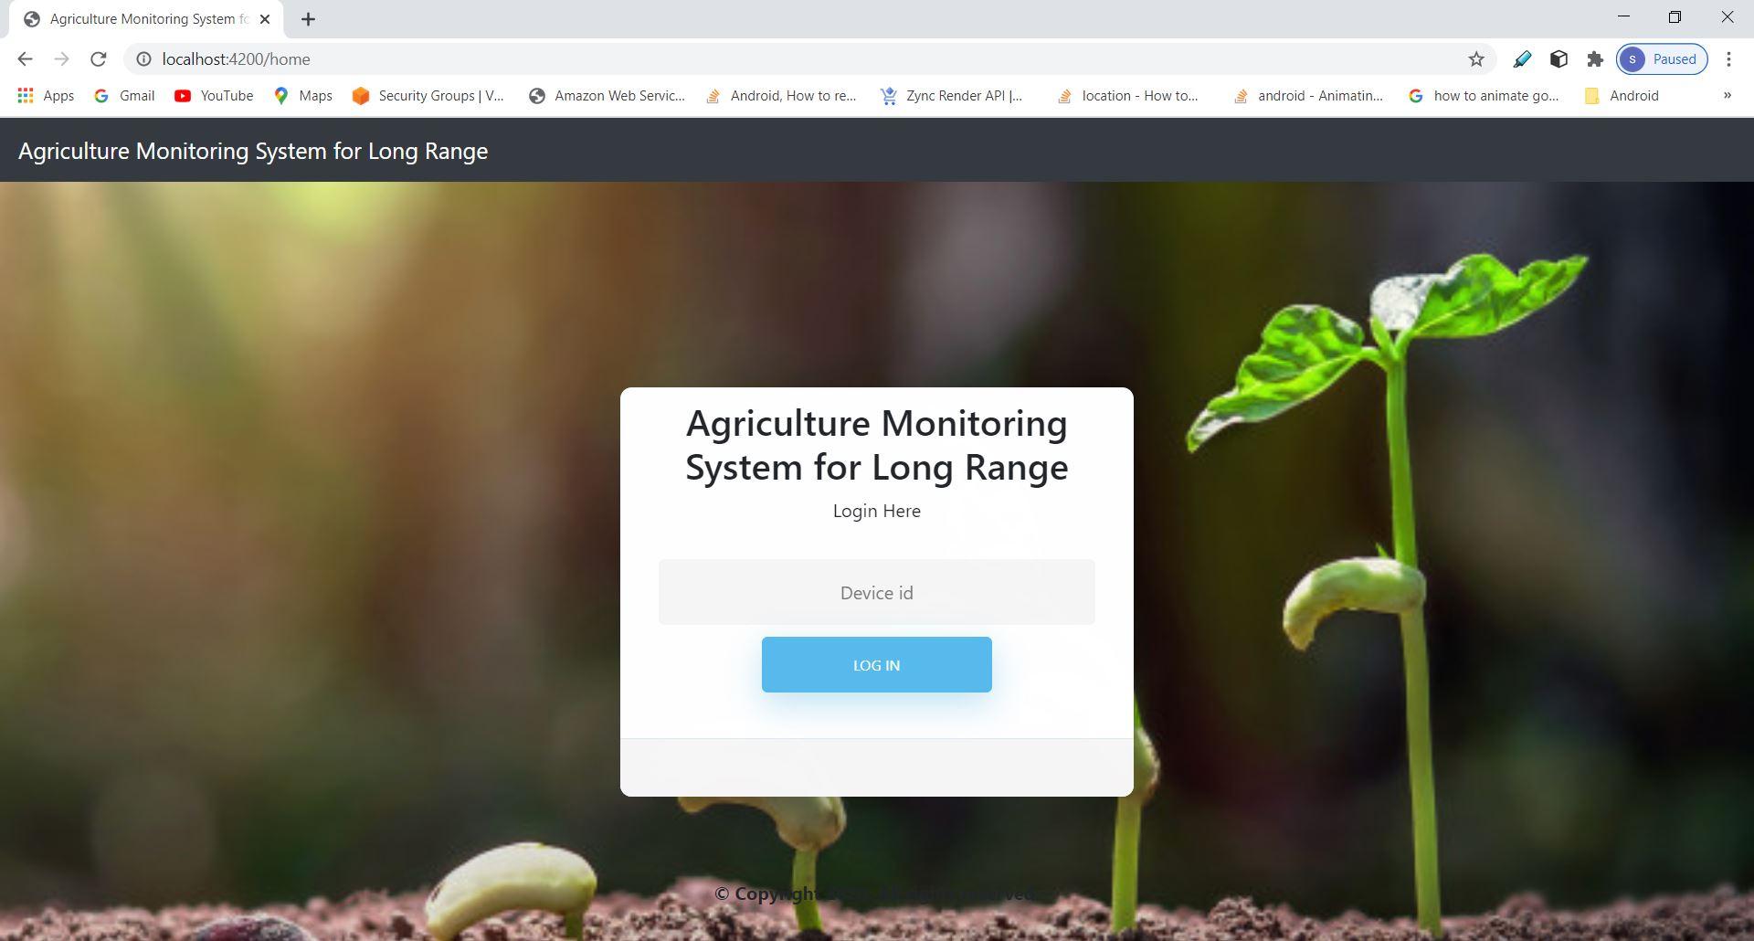Click the Device id input field
Image resolution: width=1754 pixels, height=941 pixels.
point(876,592)
